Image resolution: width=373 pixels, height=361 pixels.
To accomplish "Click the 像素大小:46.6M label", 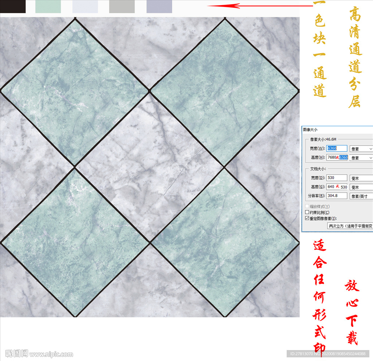I will 323,139.
